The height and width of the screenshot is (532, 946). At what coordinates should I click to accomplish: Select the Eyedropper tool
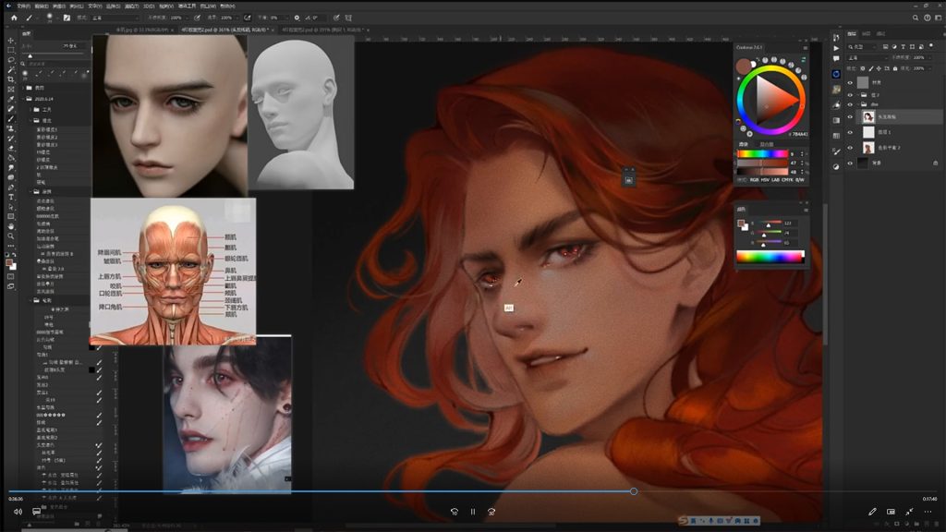[11, 100]
